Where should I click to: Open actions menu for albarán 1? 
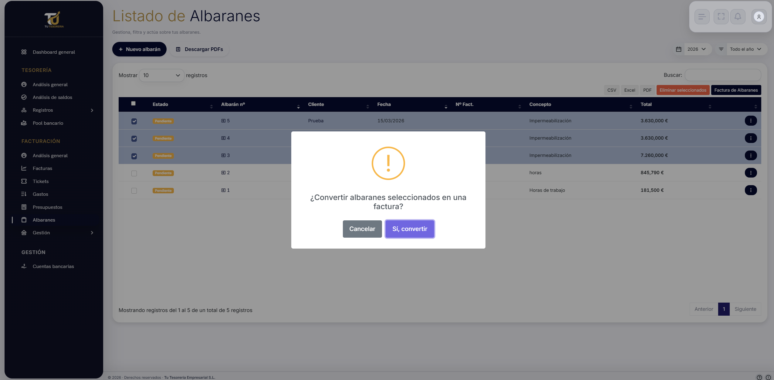pos(751,190)
